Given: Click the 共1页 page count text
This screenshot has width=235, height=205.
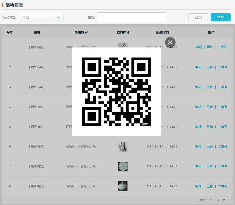Looking at the screenshot, I should 204,200.
